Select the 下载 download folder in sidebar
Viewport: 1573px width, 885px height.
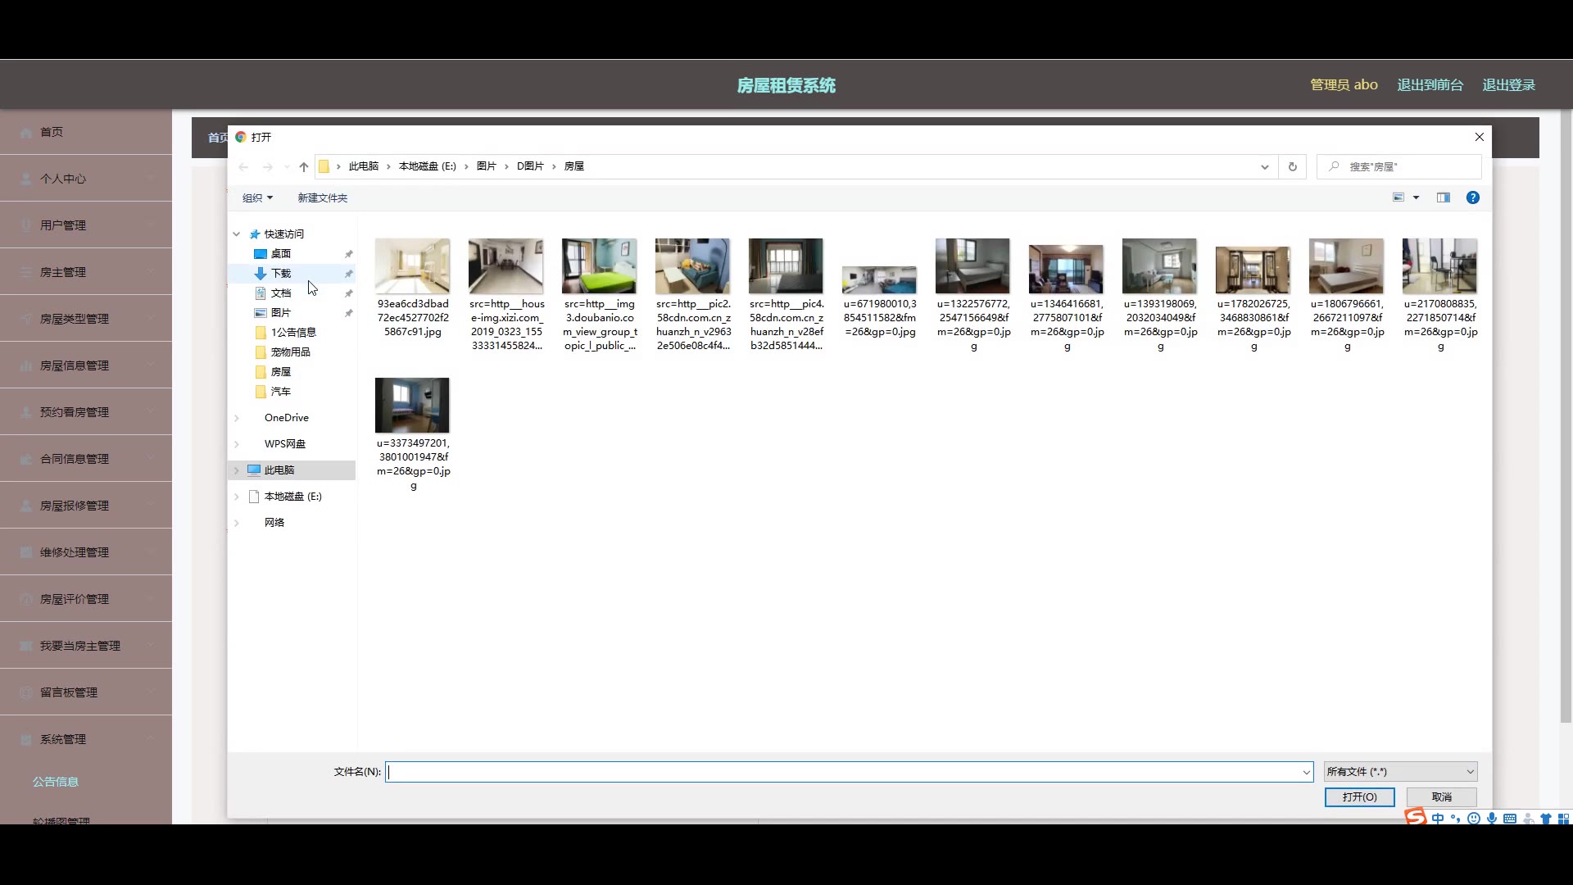pos(281,273)
